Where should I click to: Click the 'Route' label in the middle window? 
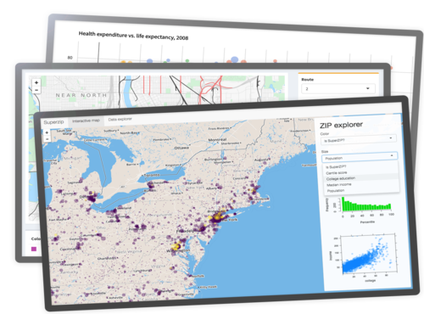click(x=308, y=80)
